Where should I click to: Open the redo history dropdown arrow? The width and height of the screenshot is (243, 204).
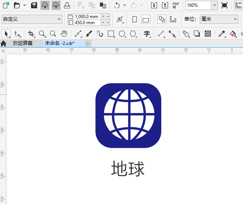click(x=142, y=5)
